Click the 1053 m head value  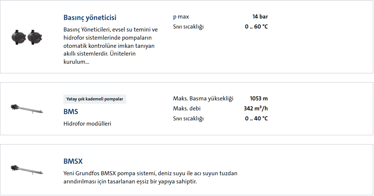click(259, 99)
